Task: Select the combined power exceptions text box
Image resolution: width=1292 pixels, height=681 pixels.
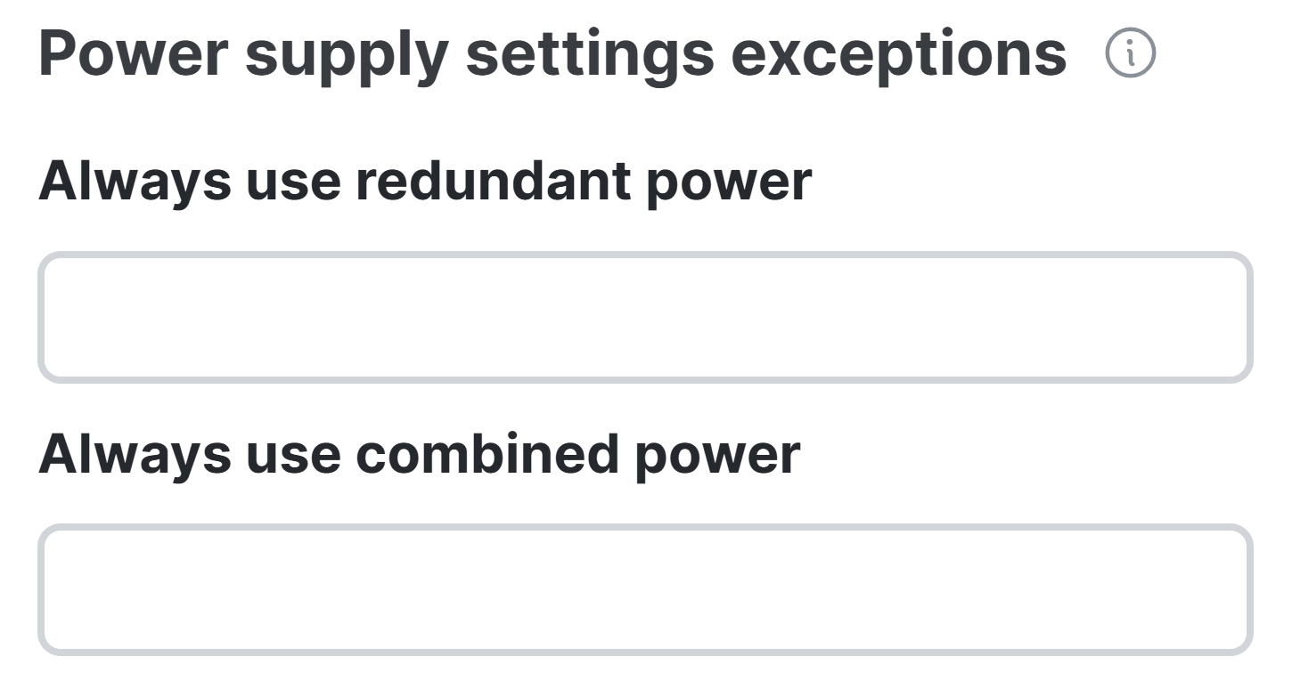Action: coord(645,590)
